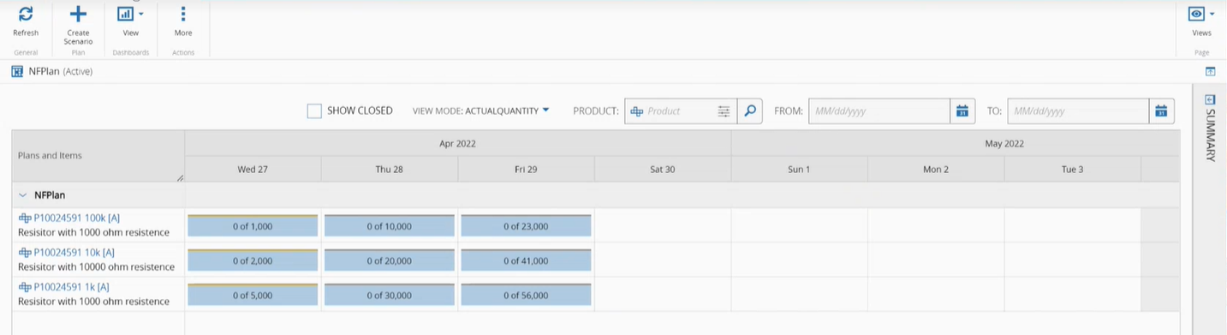Screen dimensions: 1227x335
Task: Open the P10024591 1k [A] link
Action: click(71, 287)
